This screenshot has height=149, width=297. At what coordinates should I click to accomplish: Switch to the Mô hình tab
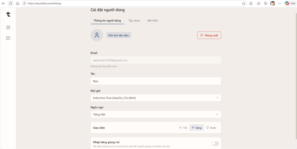153,21
